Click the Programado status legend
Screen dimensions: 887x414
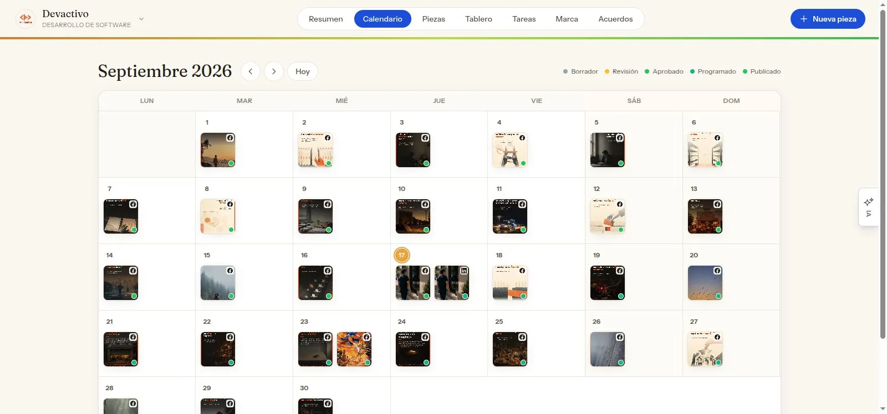click(713, 71)
